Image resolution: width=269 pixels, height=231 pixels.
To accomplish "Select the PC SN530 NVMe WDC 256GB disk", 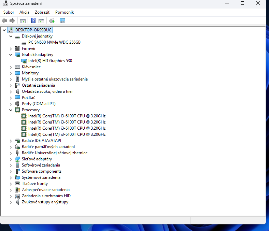I will (54, 42).
